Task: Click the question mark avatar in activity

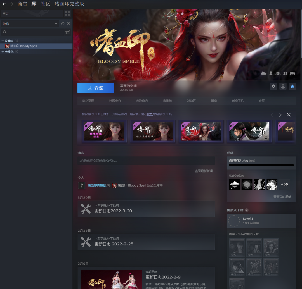Action: [82, 186]
